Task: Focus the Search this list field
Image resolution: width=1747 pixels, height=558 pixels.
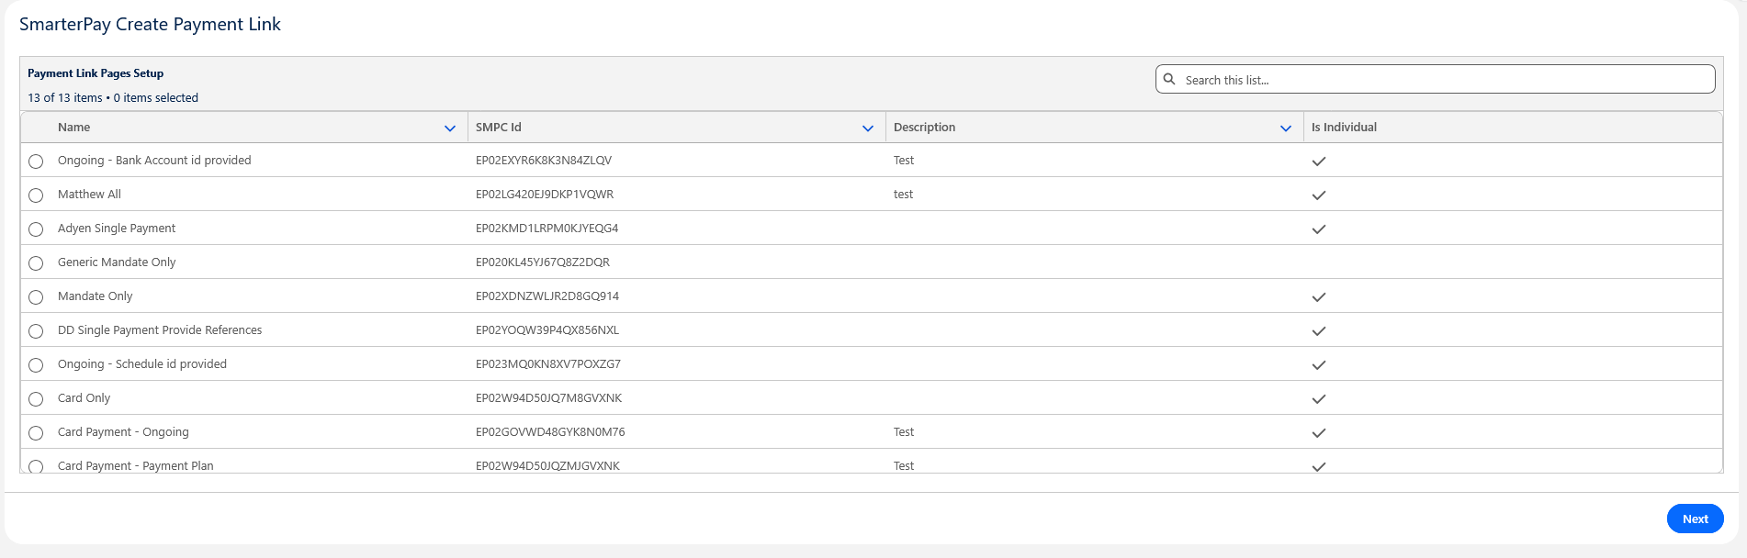Action: (x=1442, y=80)
